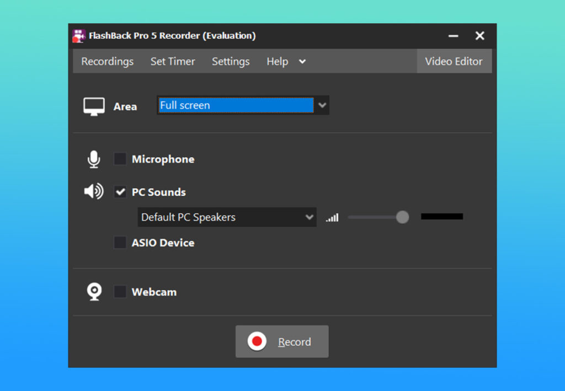
Task: Open the Recordings menu
Action: (108, 62)
